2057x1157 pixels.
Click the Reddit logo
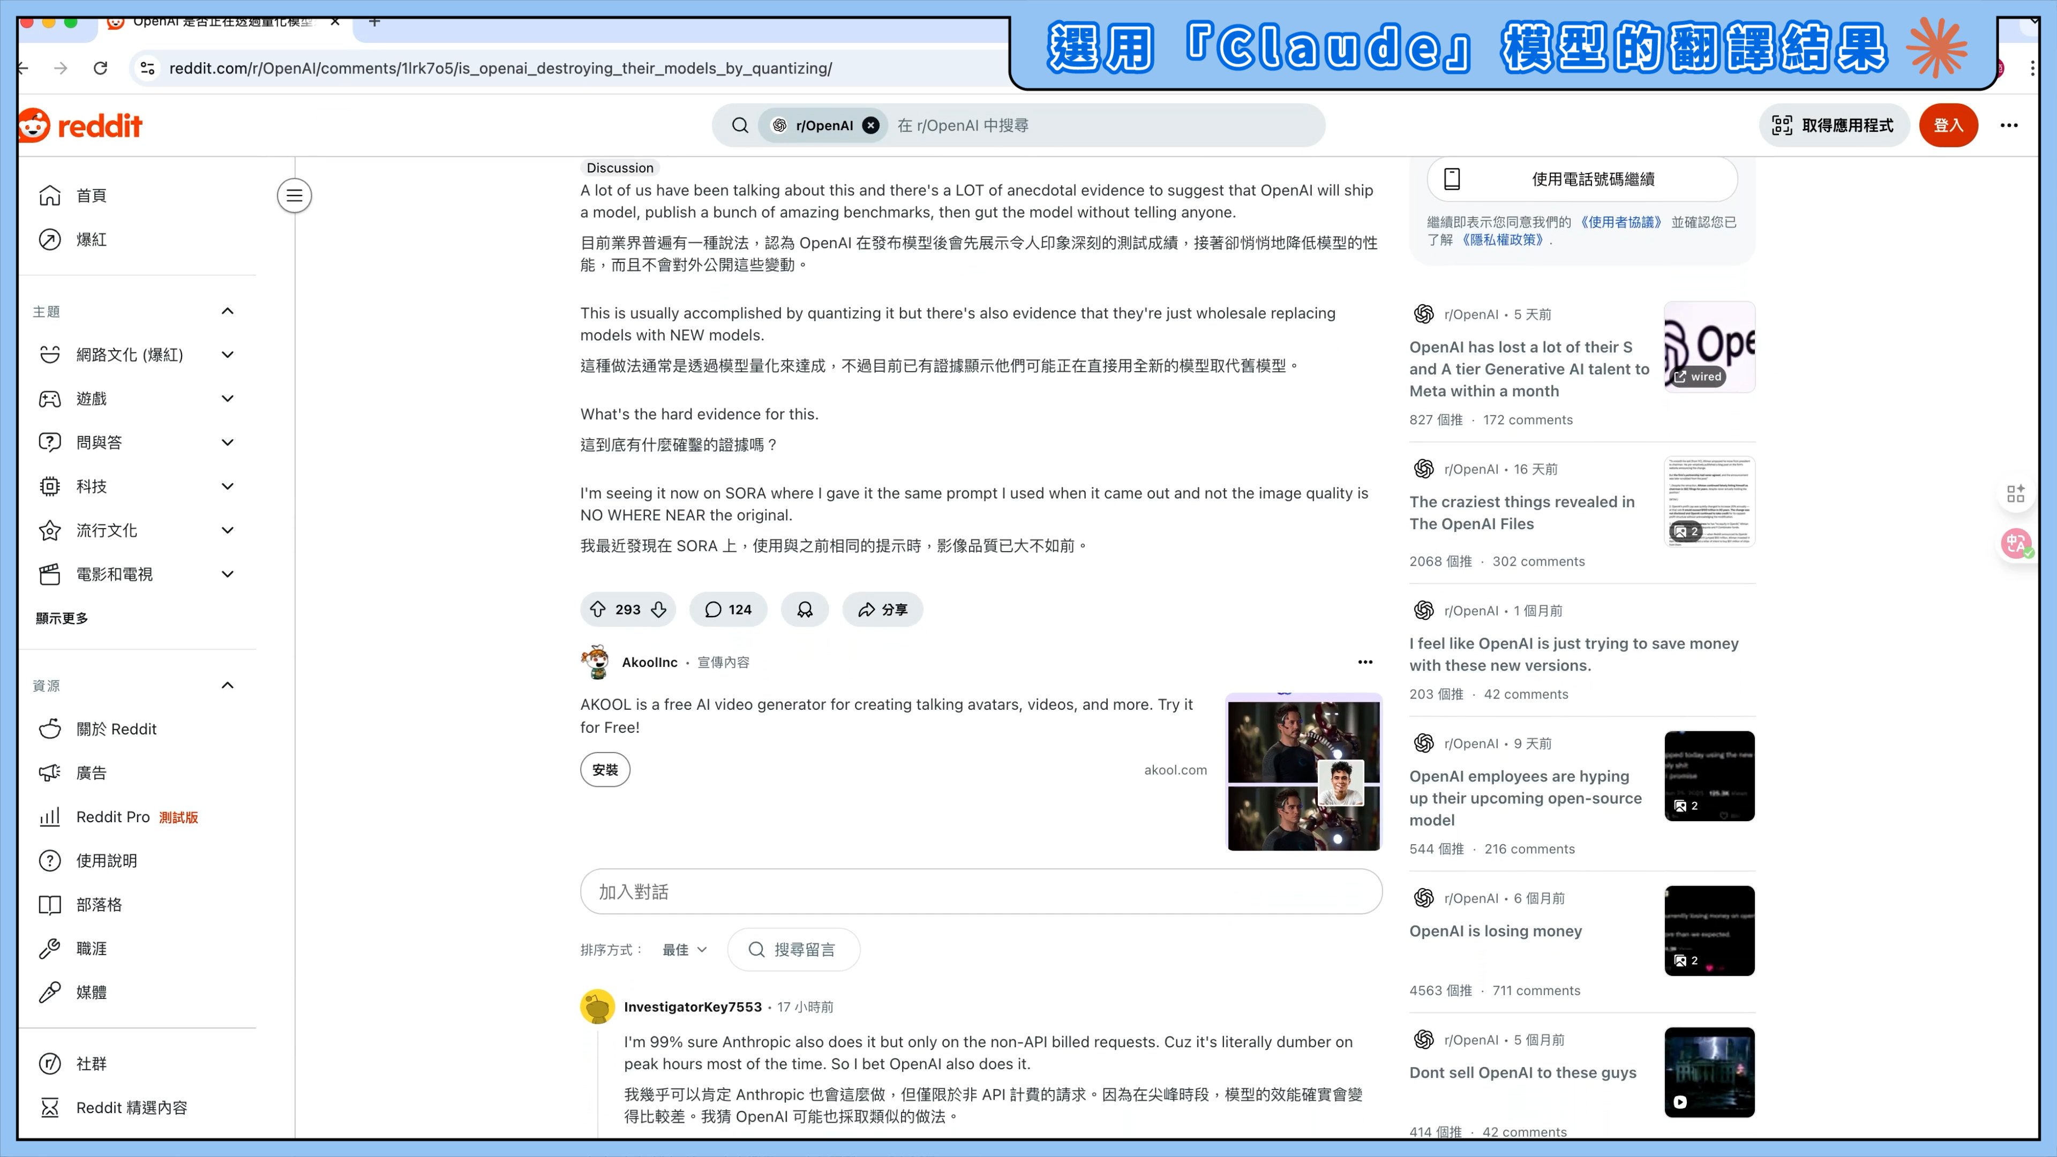pos(80,125)
